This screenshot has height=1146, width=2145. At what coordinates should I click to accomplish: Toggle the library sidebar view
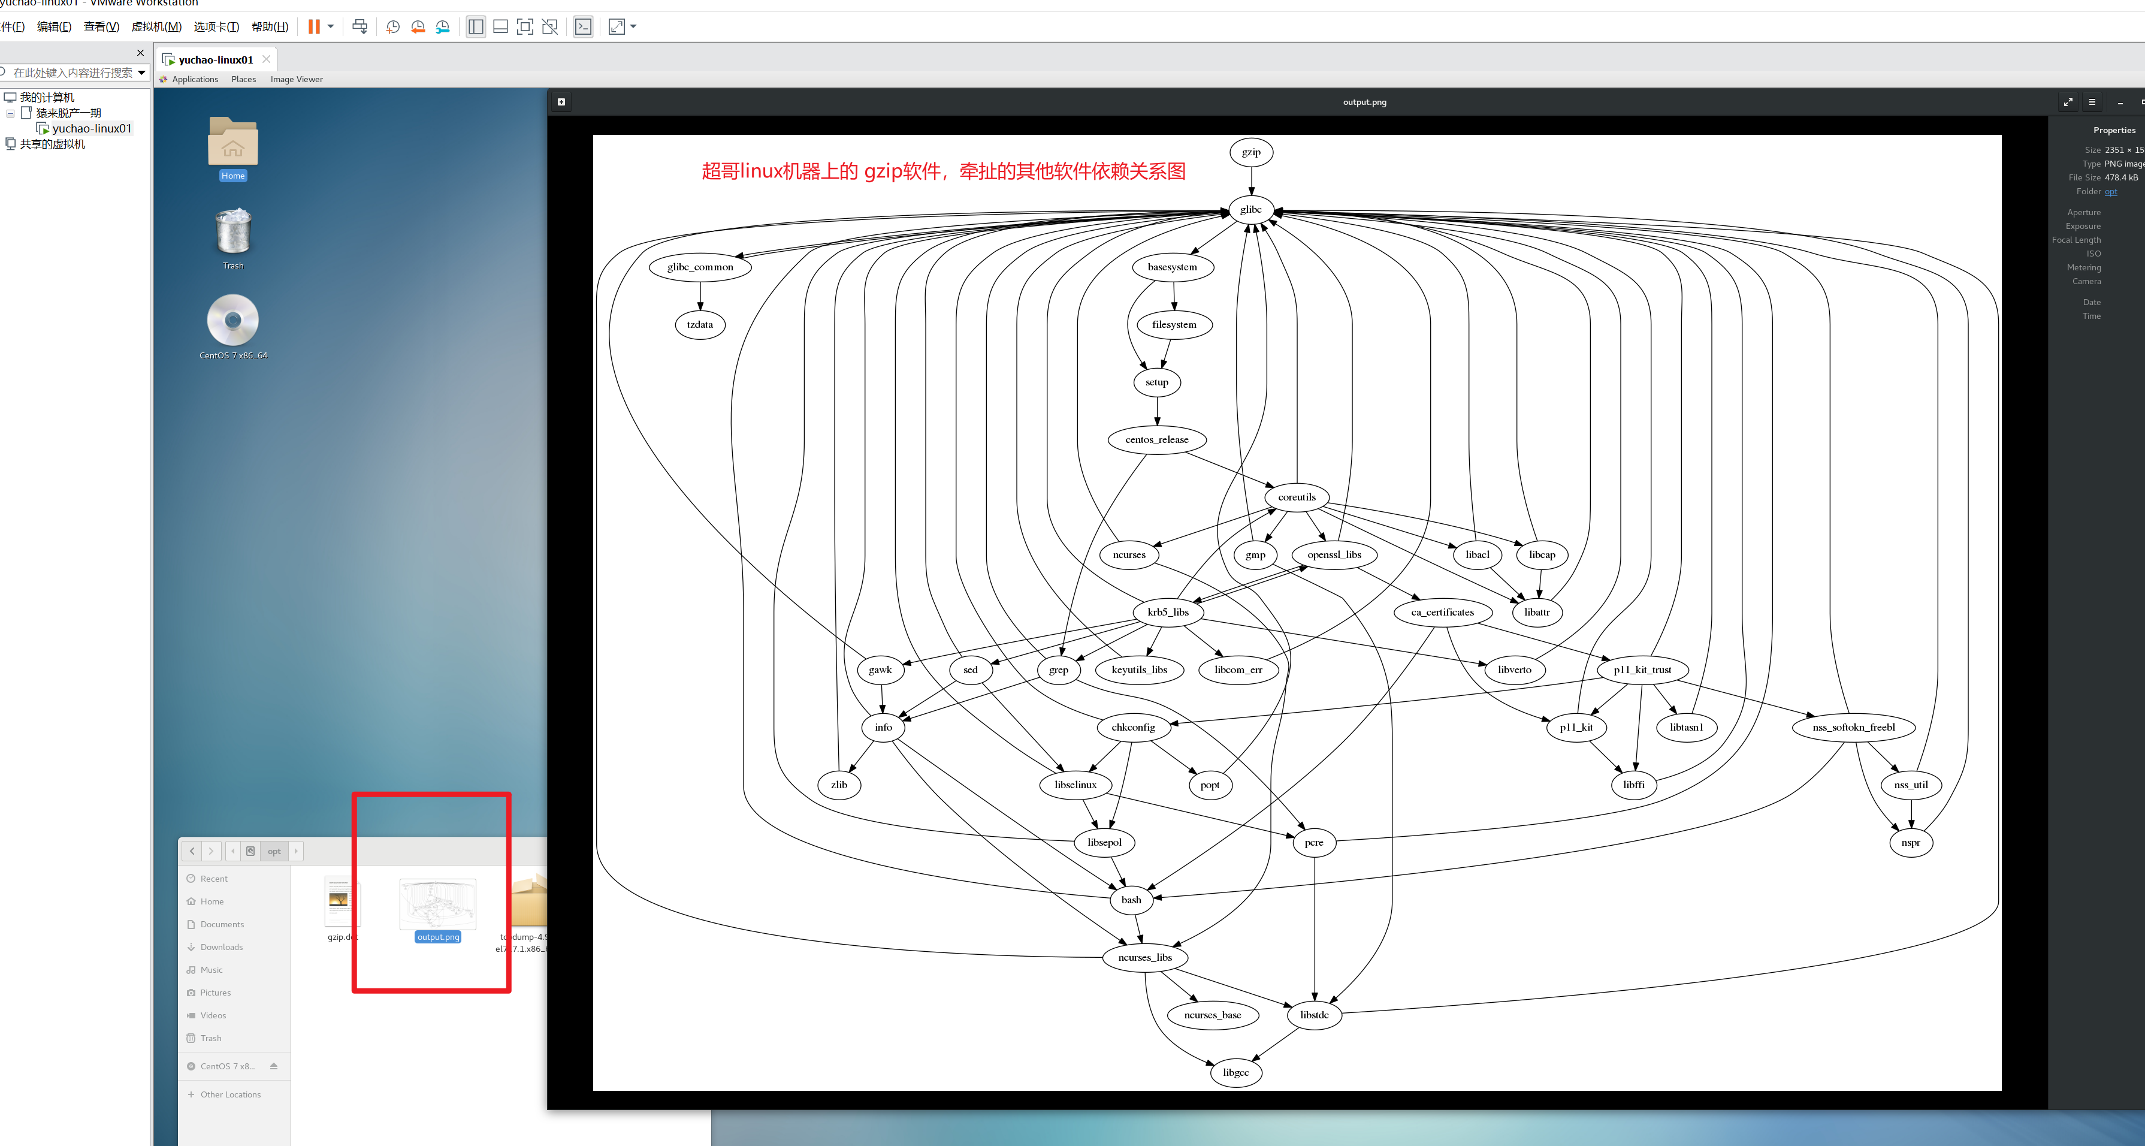476,26
